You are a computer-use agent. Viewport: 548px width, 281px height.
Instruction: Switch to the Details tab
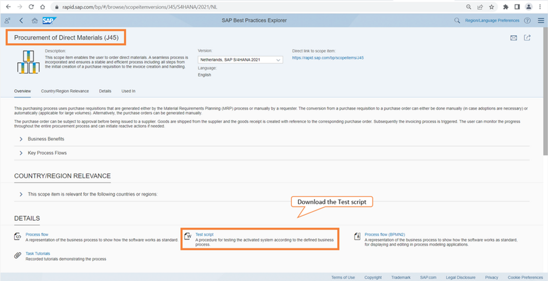click(105, 91)
